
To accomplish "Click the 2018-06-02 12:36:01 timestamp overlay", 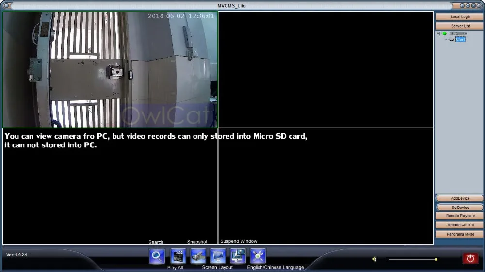I will click(180, 16).
